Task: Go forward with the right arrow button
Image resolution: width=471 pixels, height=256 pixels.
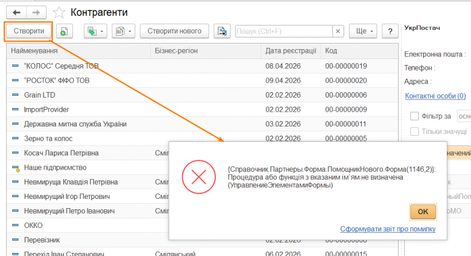Action: coord(36,12)
